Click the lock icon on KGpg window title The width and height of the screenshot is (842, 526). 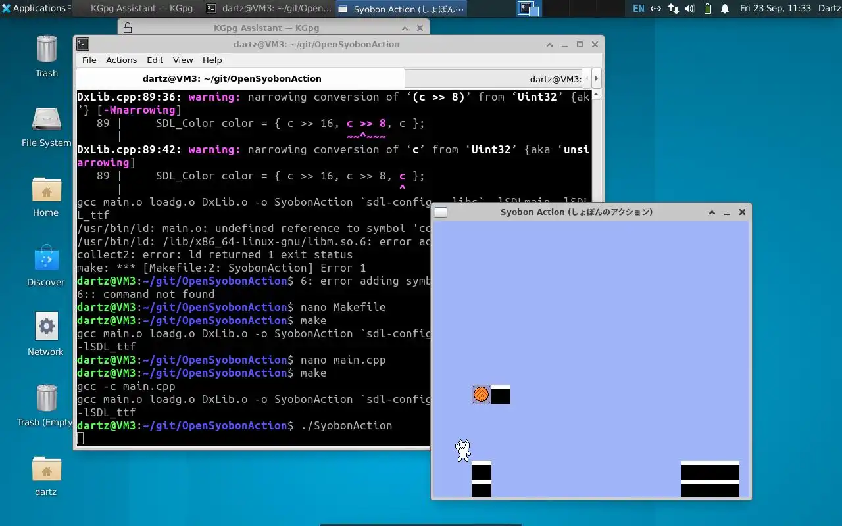point(128,28)
